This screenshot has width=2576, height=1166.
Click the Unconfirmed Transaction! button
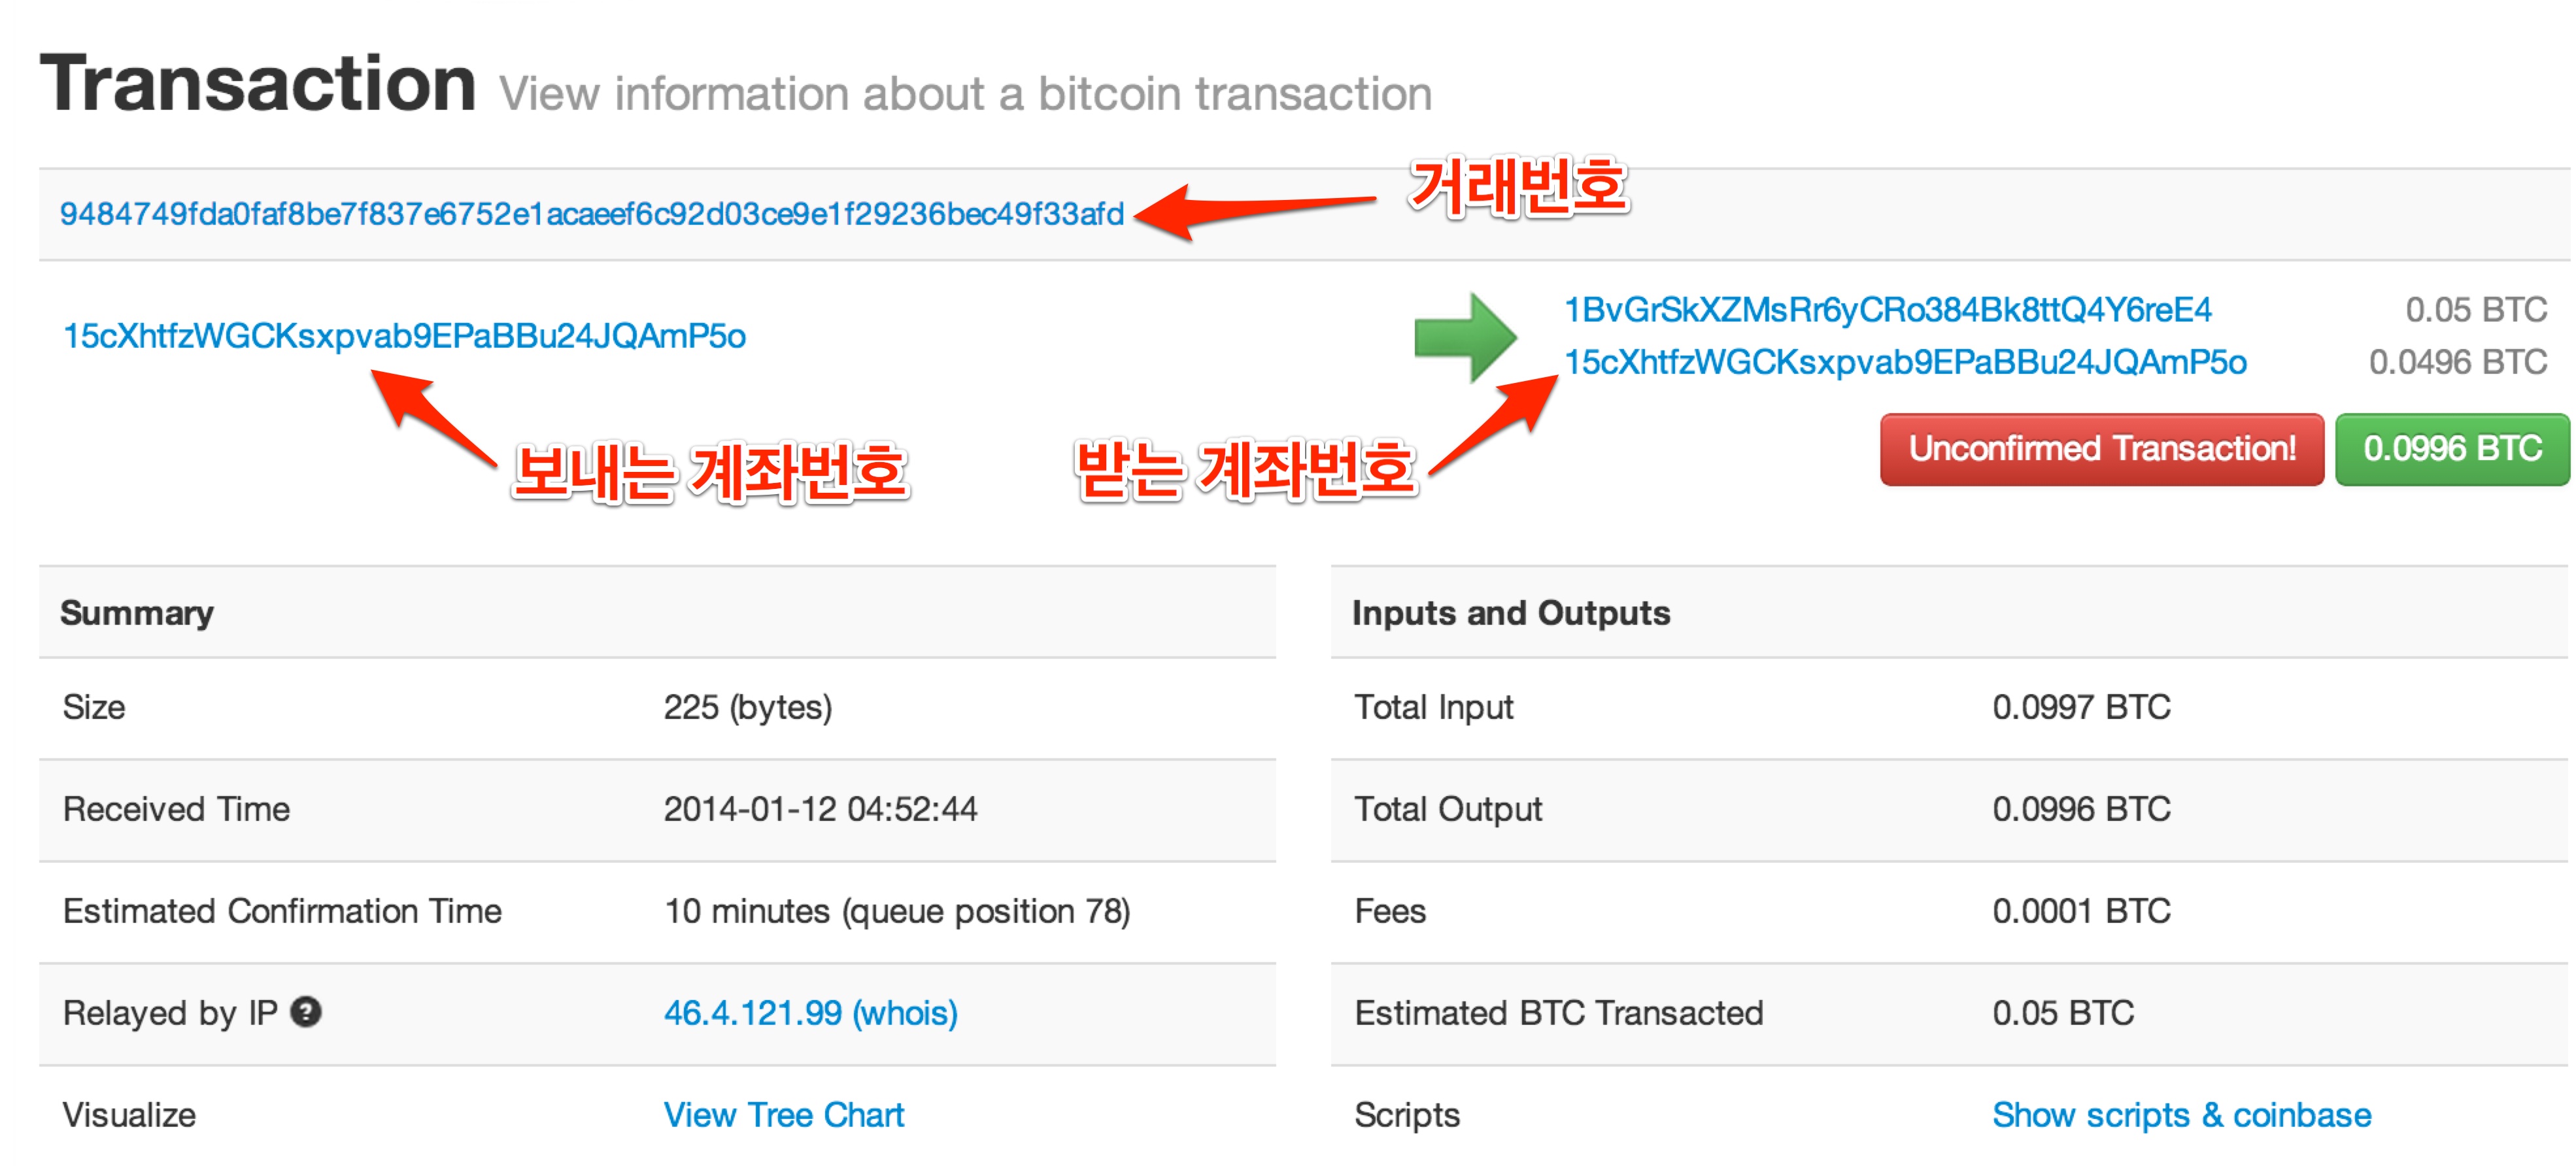coord(2101,449)
